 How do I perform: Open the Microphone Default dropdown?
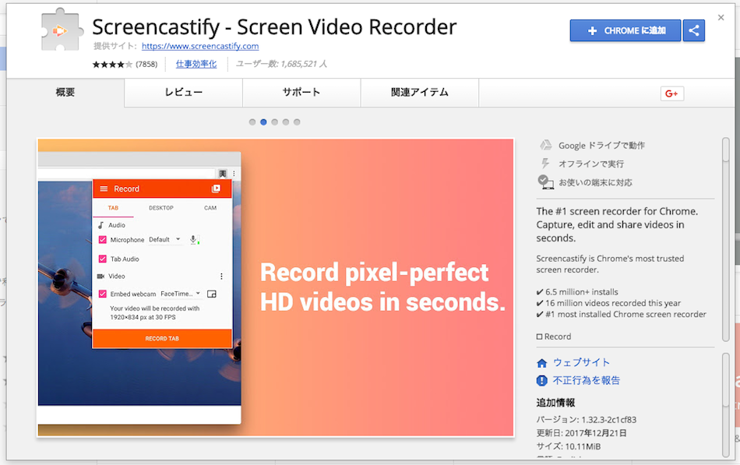pyautogui.click(x=165, y=240)
